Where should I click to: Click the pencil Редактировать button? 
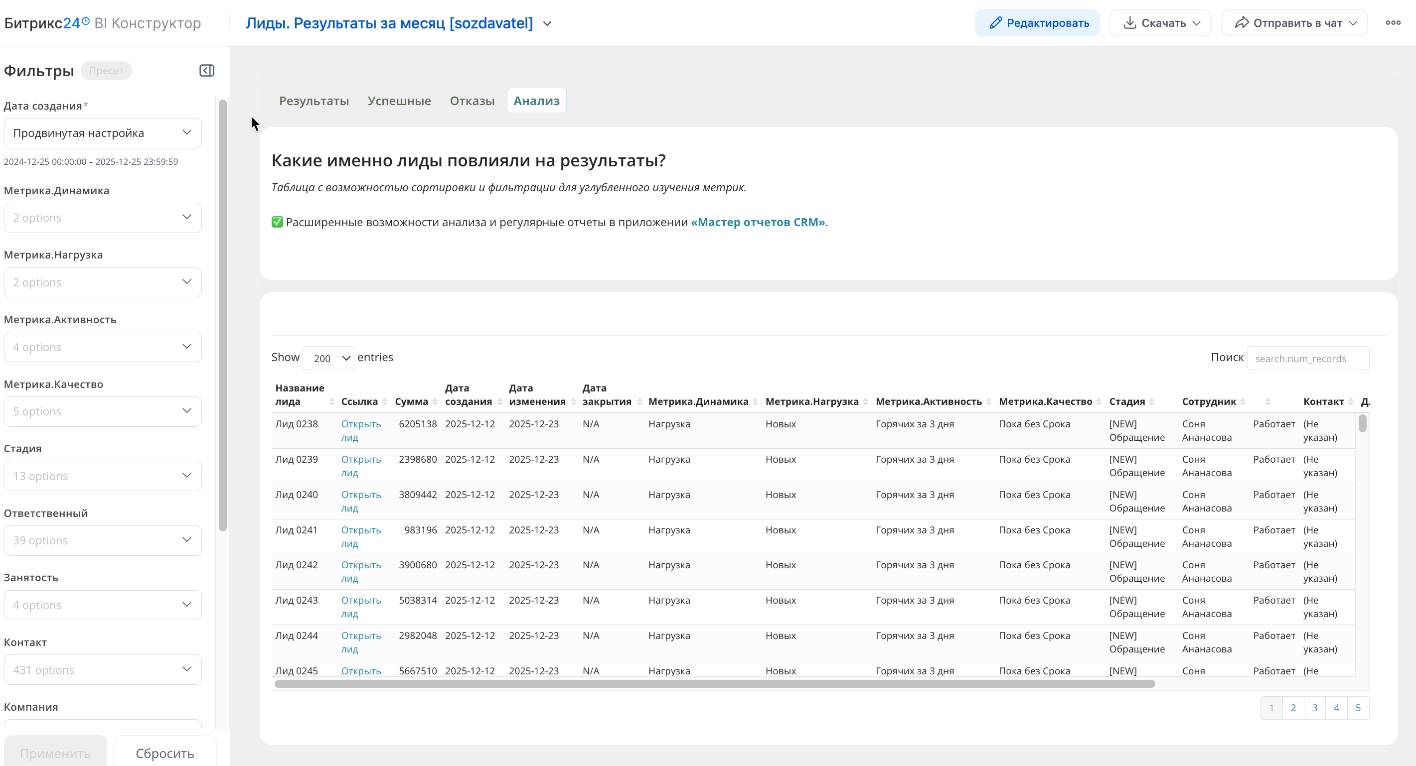pyautogui.click(x=1037, y=23)
